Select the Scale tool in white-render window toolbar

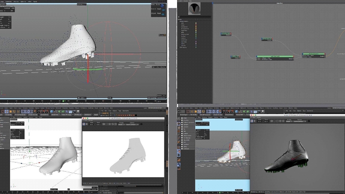[x=10, y=111]
